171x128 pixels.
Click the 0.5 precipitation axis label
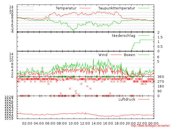(x=160, y=47)
